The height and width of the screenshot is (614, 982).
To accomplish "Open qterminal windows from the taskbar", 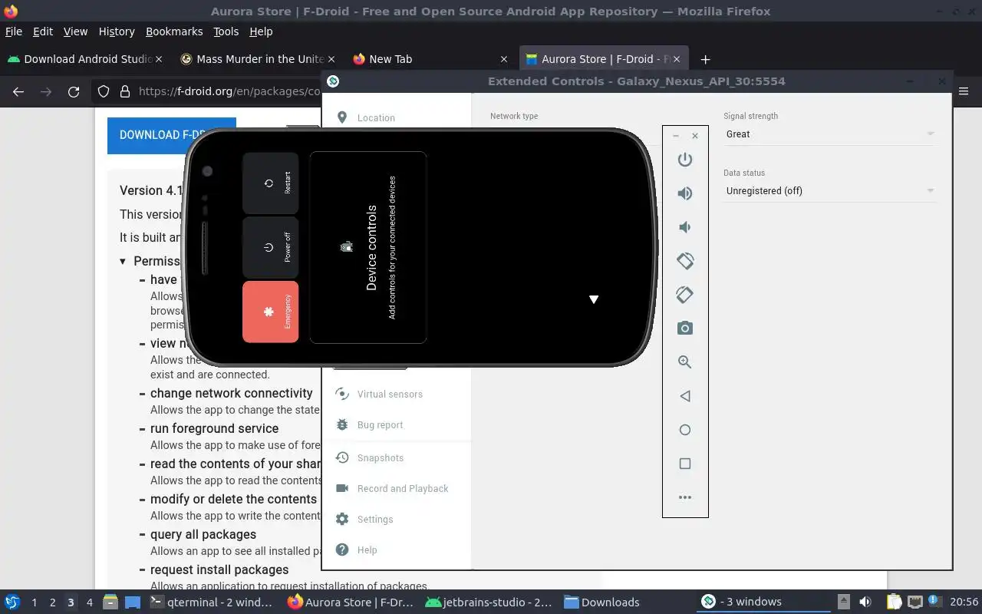I will coord(212,602).
